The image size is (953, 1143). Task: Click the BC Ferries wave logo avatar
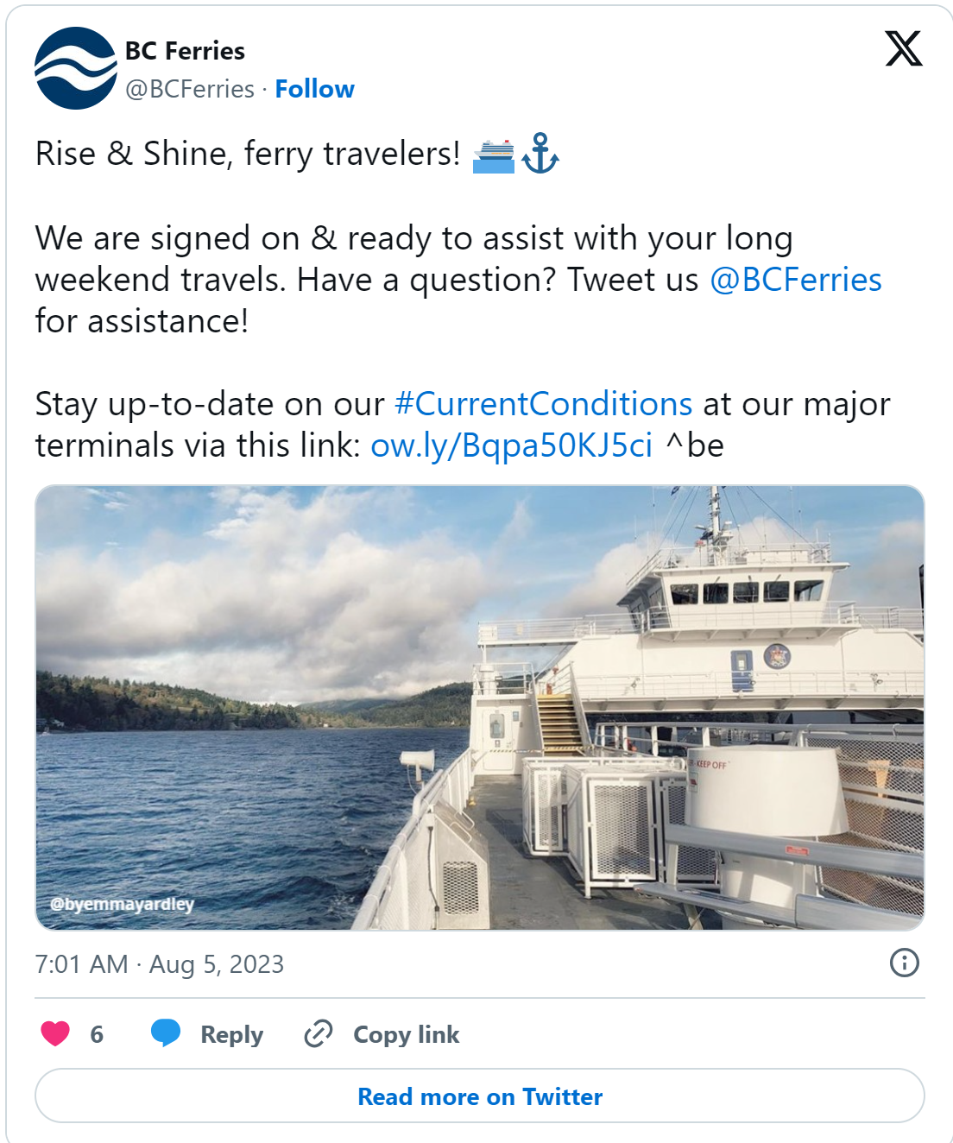click(75, 68)
